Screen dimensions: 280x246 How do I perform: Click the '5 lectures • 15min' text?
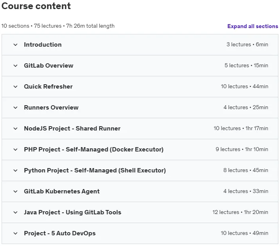(x=246, y=66)
